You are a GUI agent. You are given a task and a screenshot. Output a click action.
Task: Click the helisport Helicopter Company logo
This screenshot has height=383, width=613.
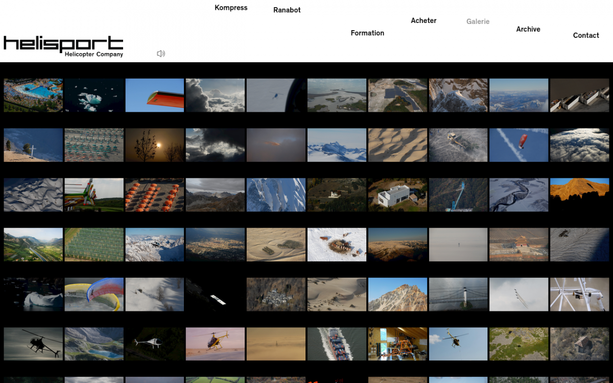pos(63,46)
